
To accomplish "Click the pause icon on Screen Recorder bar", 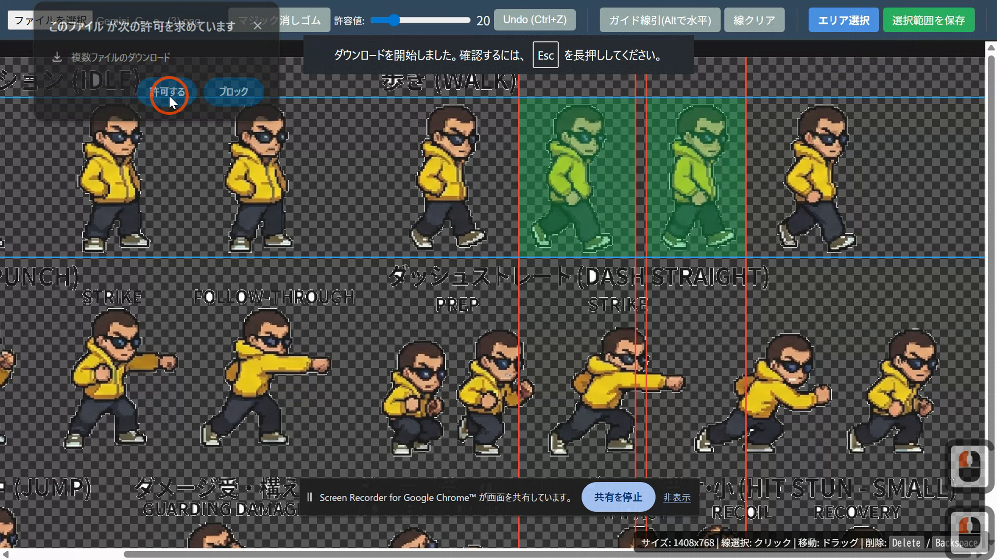I will [310, 497].
